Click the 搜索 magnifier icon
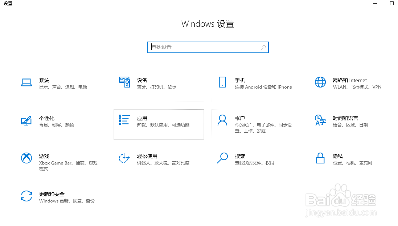The image size is (398, 226). pyautogui.click(x=222, y=158)
